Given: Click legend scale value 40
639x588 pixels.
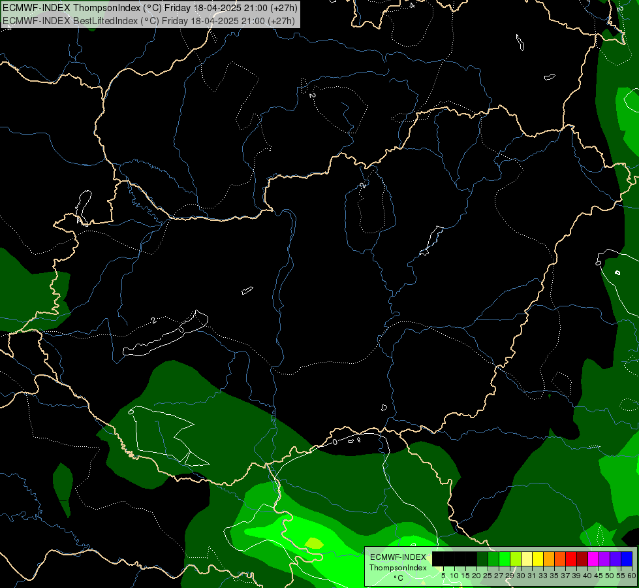Looking at the screenshot, I should [x=587, y=576].
